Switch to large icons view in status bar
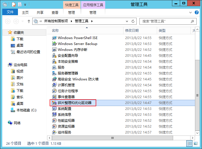 point(196,143)
